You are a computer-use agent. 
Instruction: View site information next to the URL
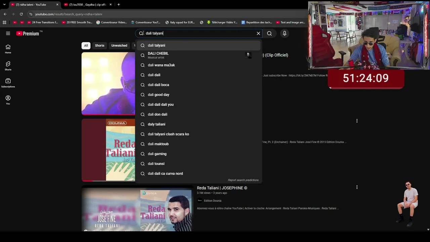[31, 14]
